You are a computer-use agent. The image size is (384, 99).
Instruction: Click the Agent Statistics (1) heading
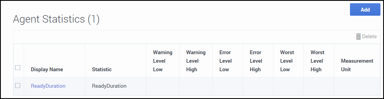click(x=56, y=19)
